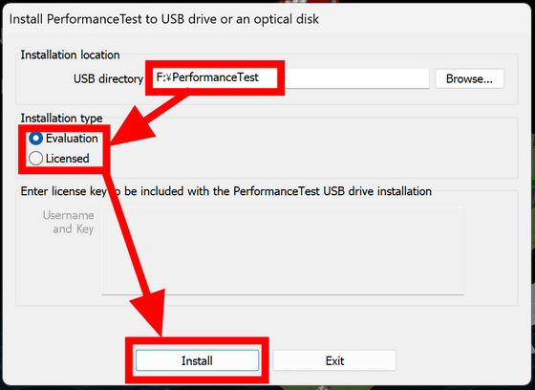Click the dialog title bar text
The width and height of the screenshot is (535, 390).
point(163,19)
